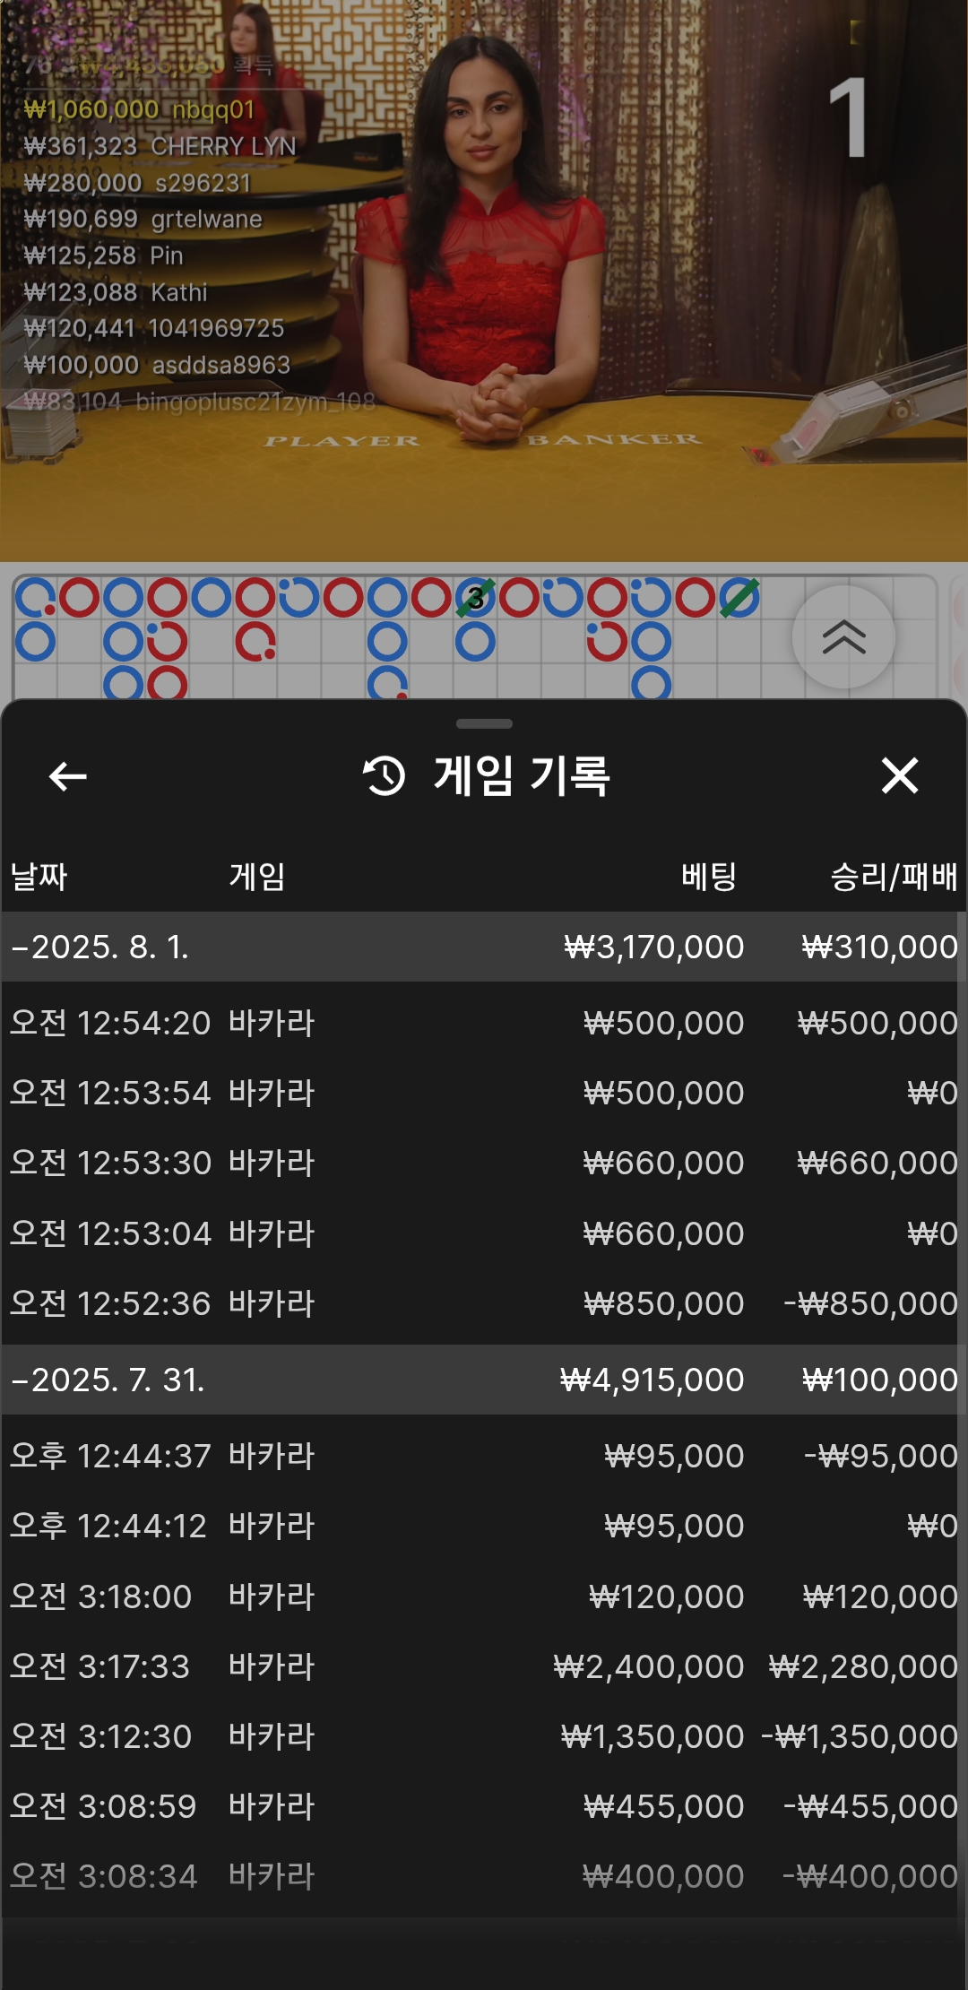
Task: Tap the history clock icon beside 게임 기록
Action: (385, 776)
